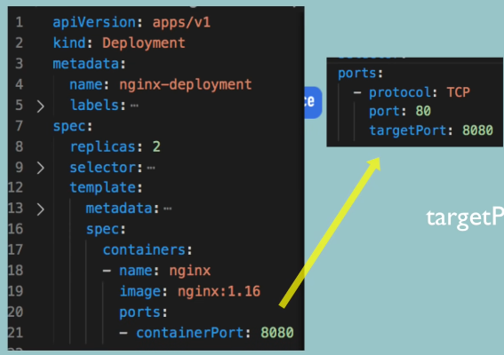
Task: Click the yellow arrow pointing to targetPort
Action: 331,232
